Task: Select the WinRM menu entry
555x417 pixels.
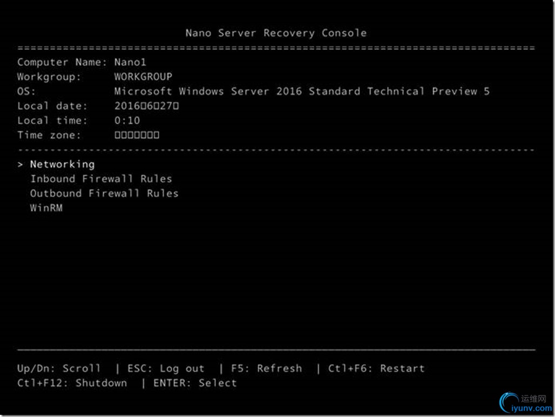Action: coord(46,208)
